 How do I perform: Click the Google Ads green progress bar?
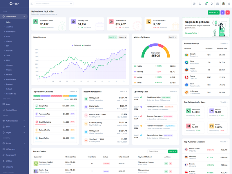(40, 109)
